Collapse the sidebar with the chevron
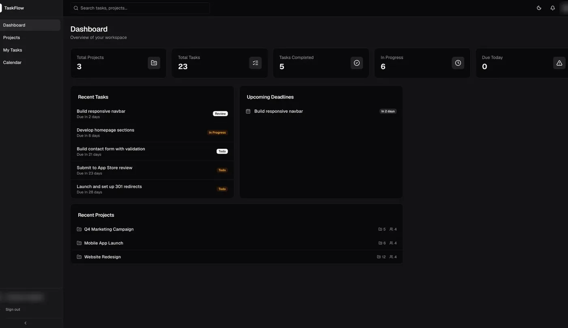This screenshot has height=328, width=568. [x=26, y=323]
